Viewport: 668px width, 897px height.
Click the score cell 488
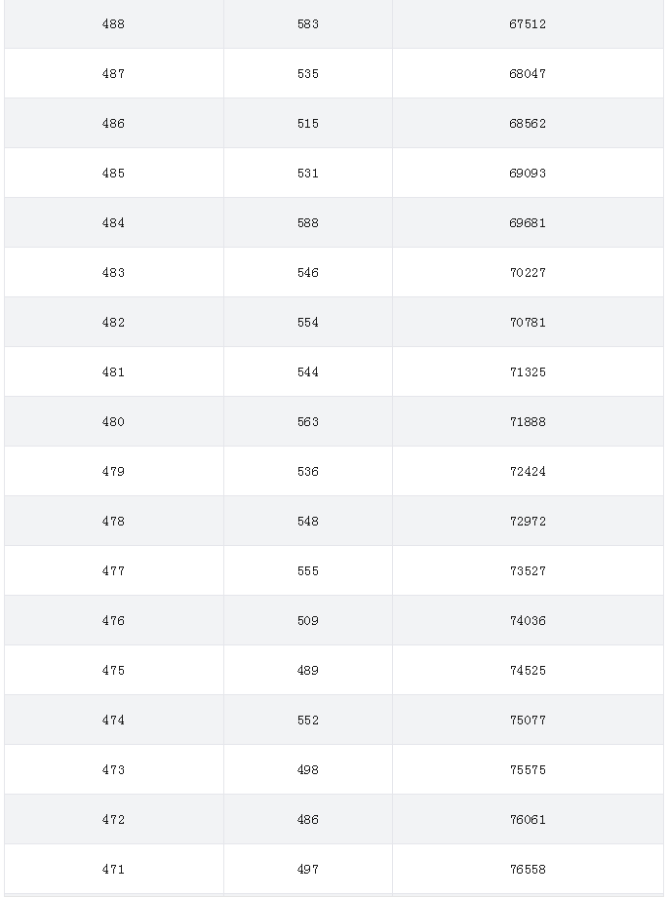click(113, 24)
